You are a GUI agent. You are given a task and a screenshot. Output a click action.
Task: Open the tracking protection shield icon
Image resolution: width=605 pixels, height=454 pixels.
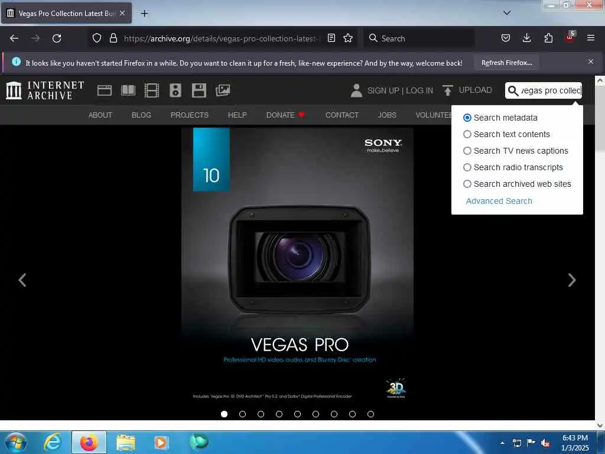pos(97,38)
